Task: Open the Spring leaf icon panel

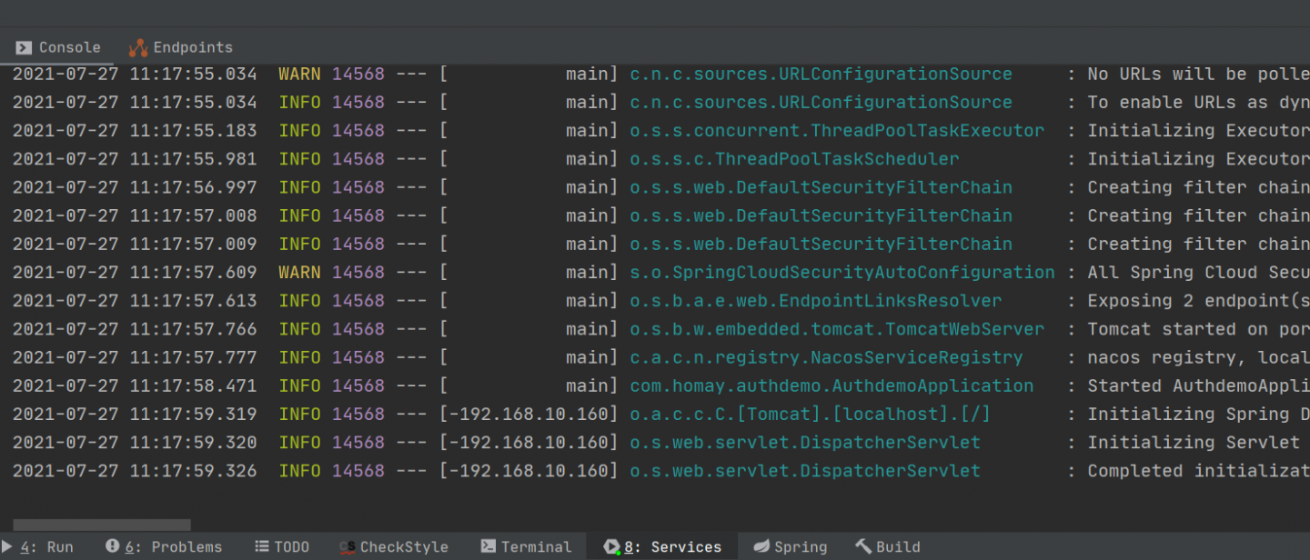Action: click(761, 546)
